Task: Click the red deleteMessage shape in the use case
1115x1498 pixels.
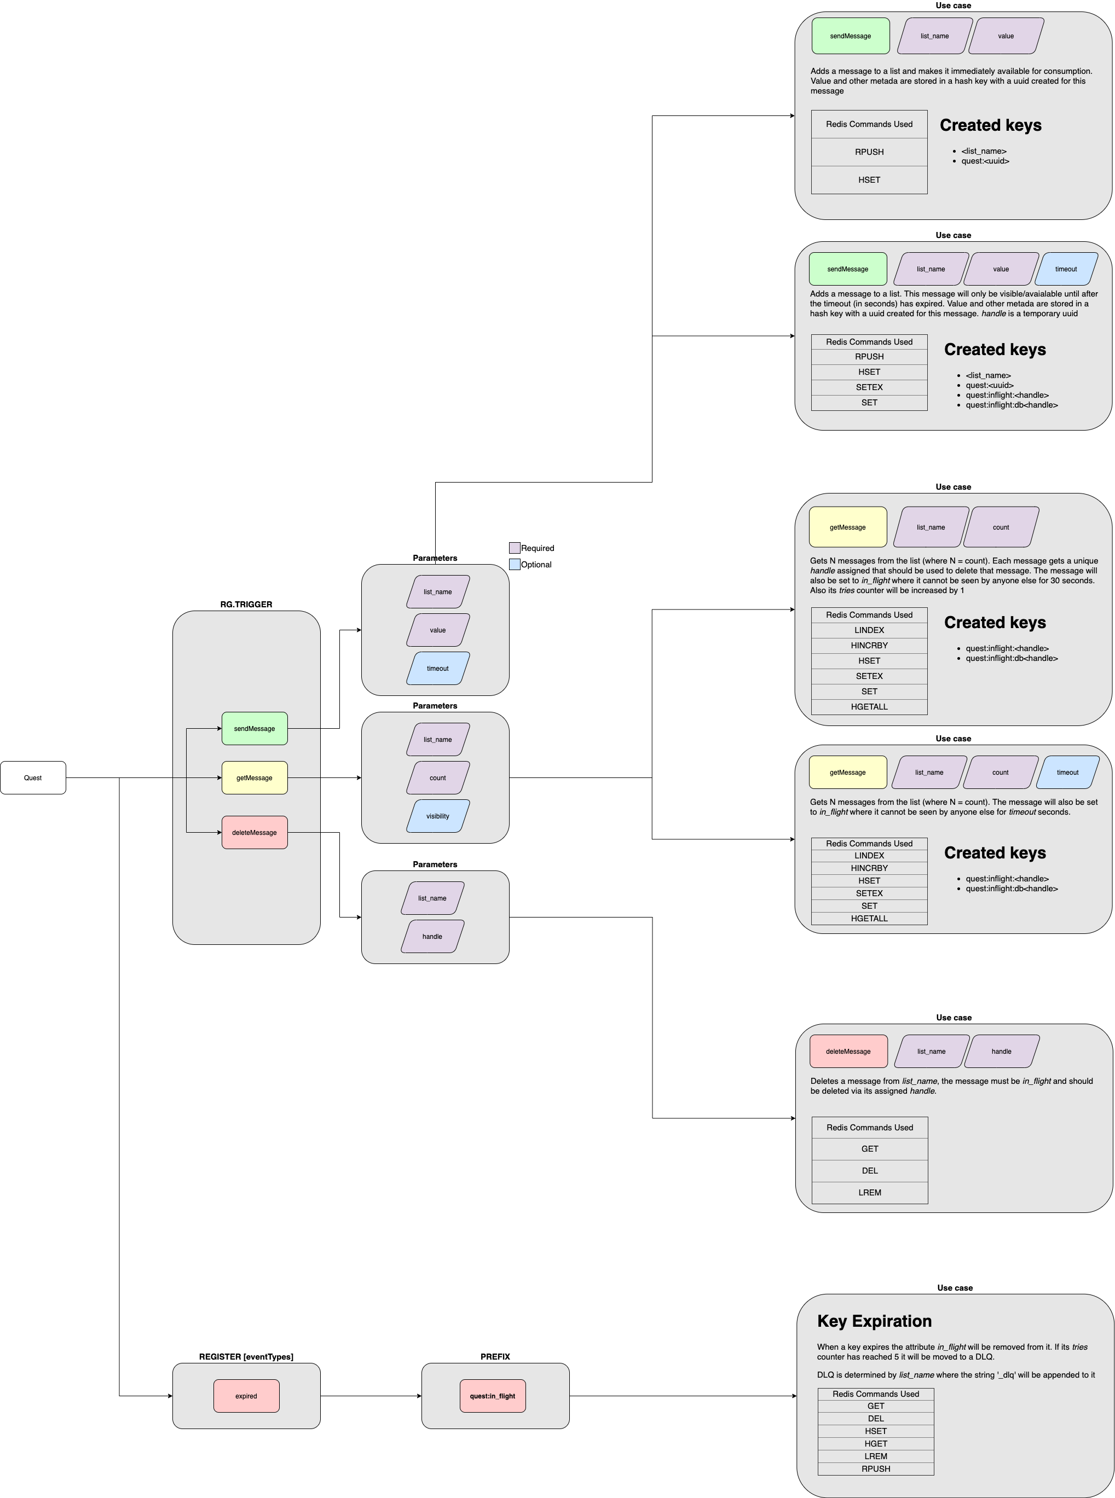Action: click(848, 1052)
